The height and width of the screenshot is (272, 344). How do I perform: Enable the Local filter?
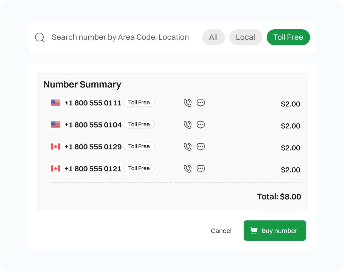(246, 37)
